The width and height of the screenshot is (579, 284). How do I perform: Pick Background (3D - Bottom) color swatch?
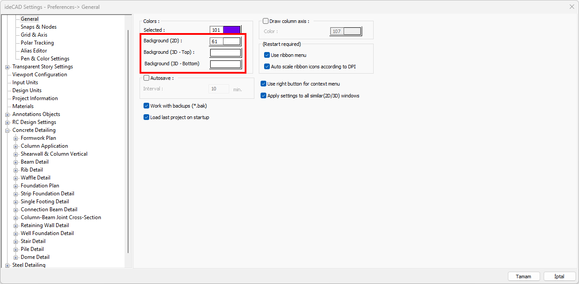pyautogui.click(x=225, y=64)
